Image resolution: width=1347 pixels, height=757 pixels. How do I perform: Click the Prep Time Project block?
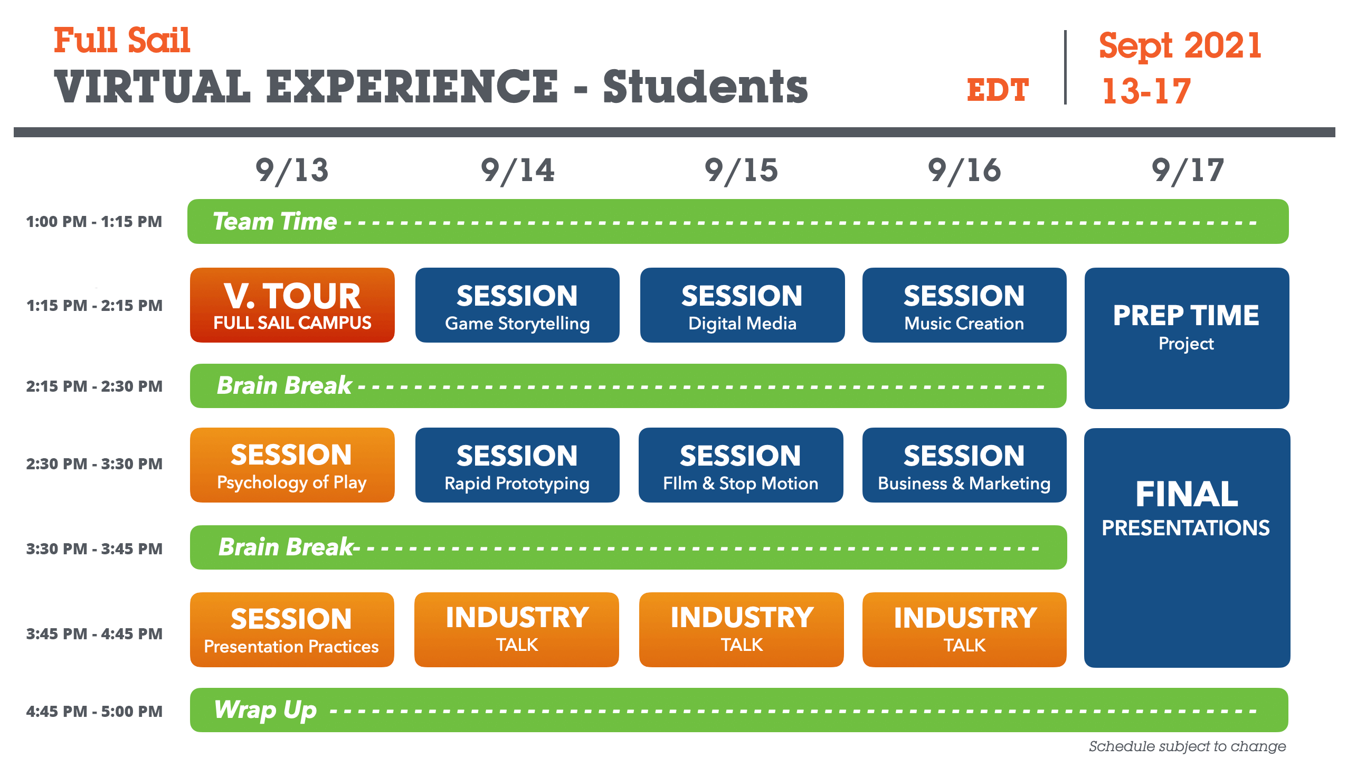click(x=1186, y=338)
